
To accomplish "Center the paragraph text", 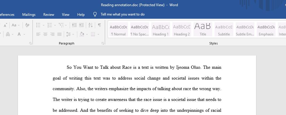I will pos(45,34).
